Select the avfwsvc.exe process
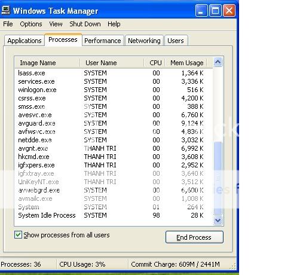 tap(114, 132)
